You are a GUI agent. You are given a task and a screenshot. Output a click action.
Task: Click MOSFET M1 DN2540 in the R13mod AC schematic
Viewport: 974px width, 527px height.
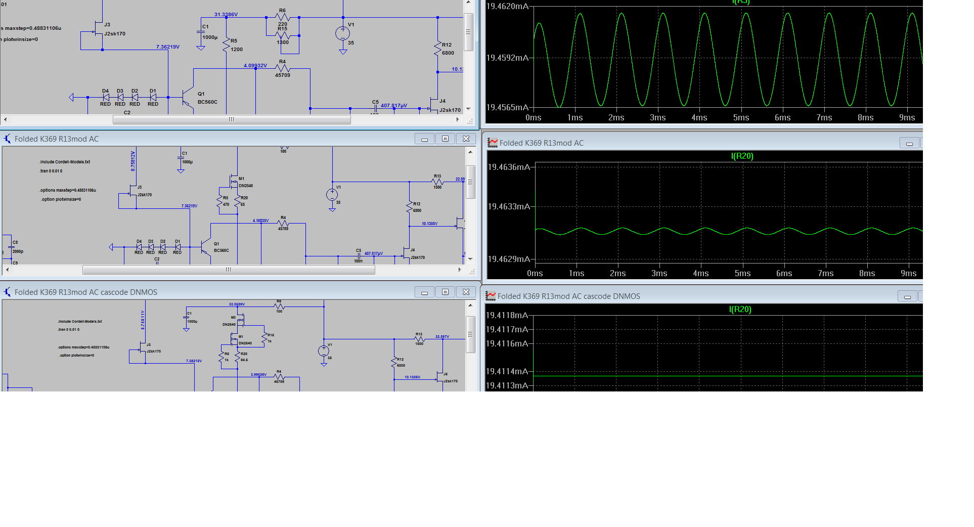tap(234, 182)
